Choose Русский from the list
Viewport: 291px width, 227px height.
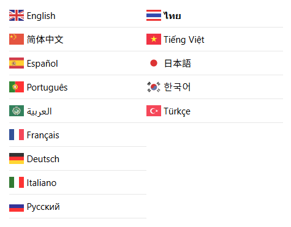pos(78,206)
